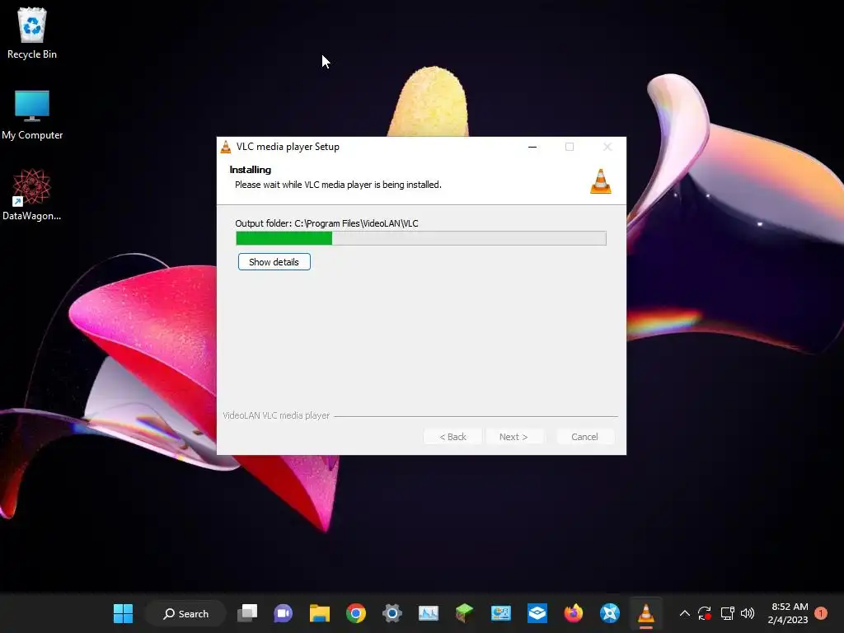
Task: Expand the hidden system tray icons chevron
Action: click(x=685, y=613)
